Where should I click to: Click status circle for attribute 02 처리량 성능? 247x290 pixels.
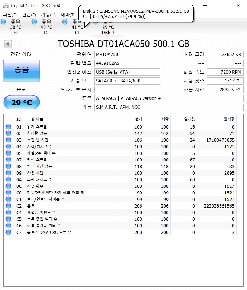8,133
